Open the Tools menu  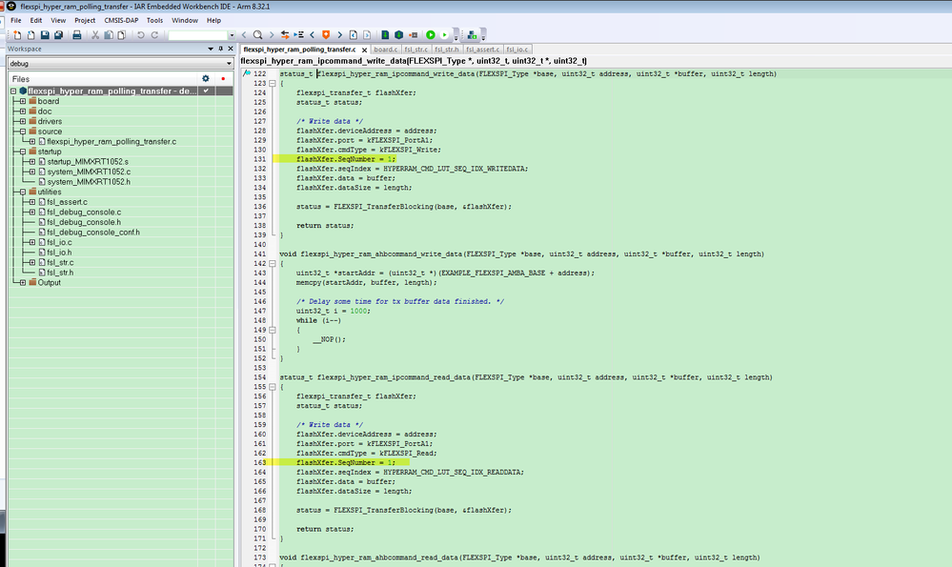coord(154,20)
